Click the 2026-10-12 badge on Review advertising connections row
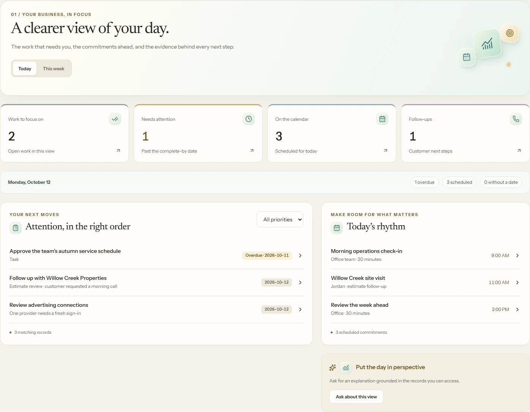This screenshot has width=530, height=412. [276, 309]
